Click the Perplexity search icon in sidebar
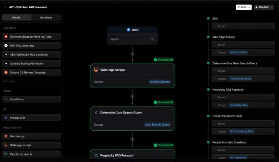 click(x=6, y=154)
